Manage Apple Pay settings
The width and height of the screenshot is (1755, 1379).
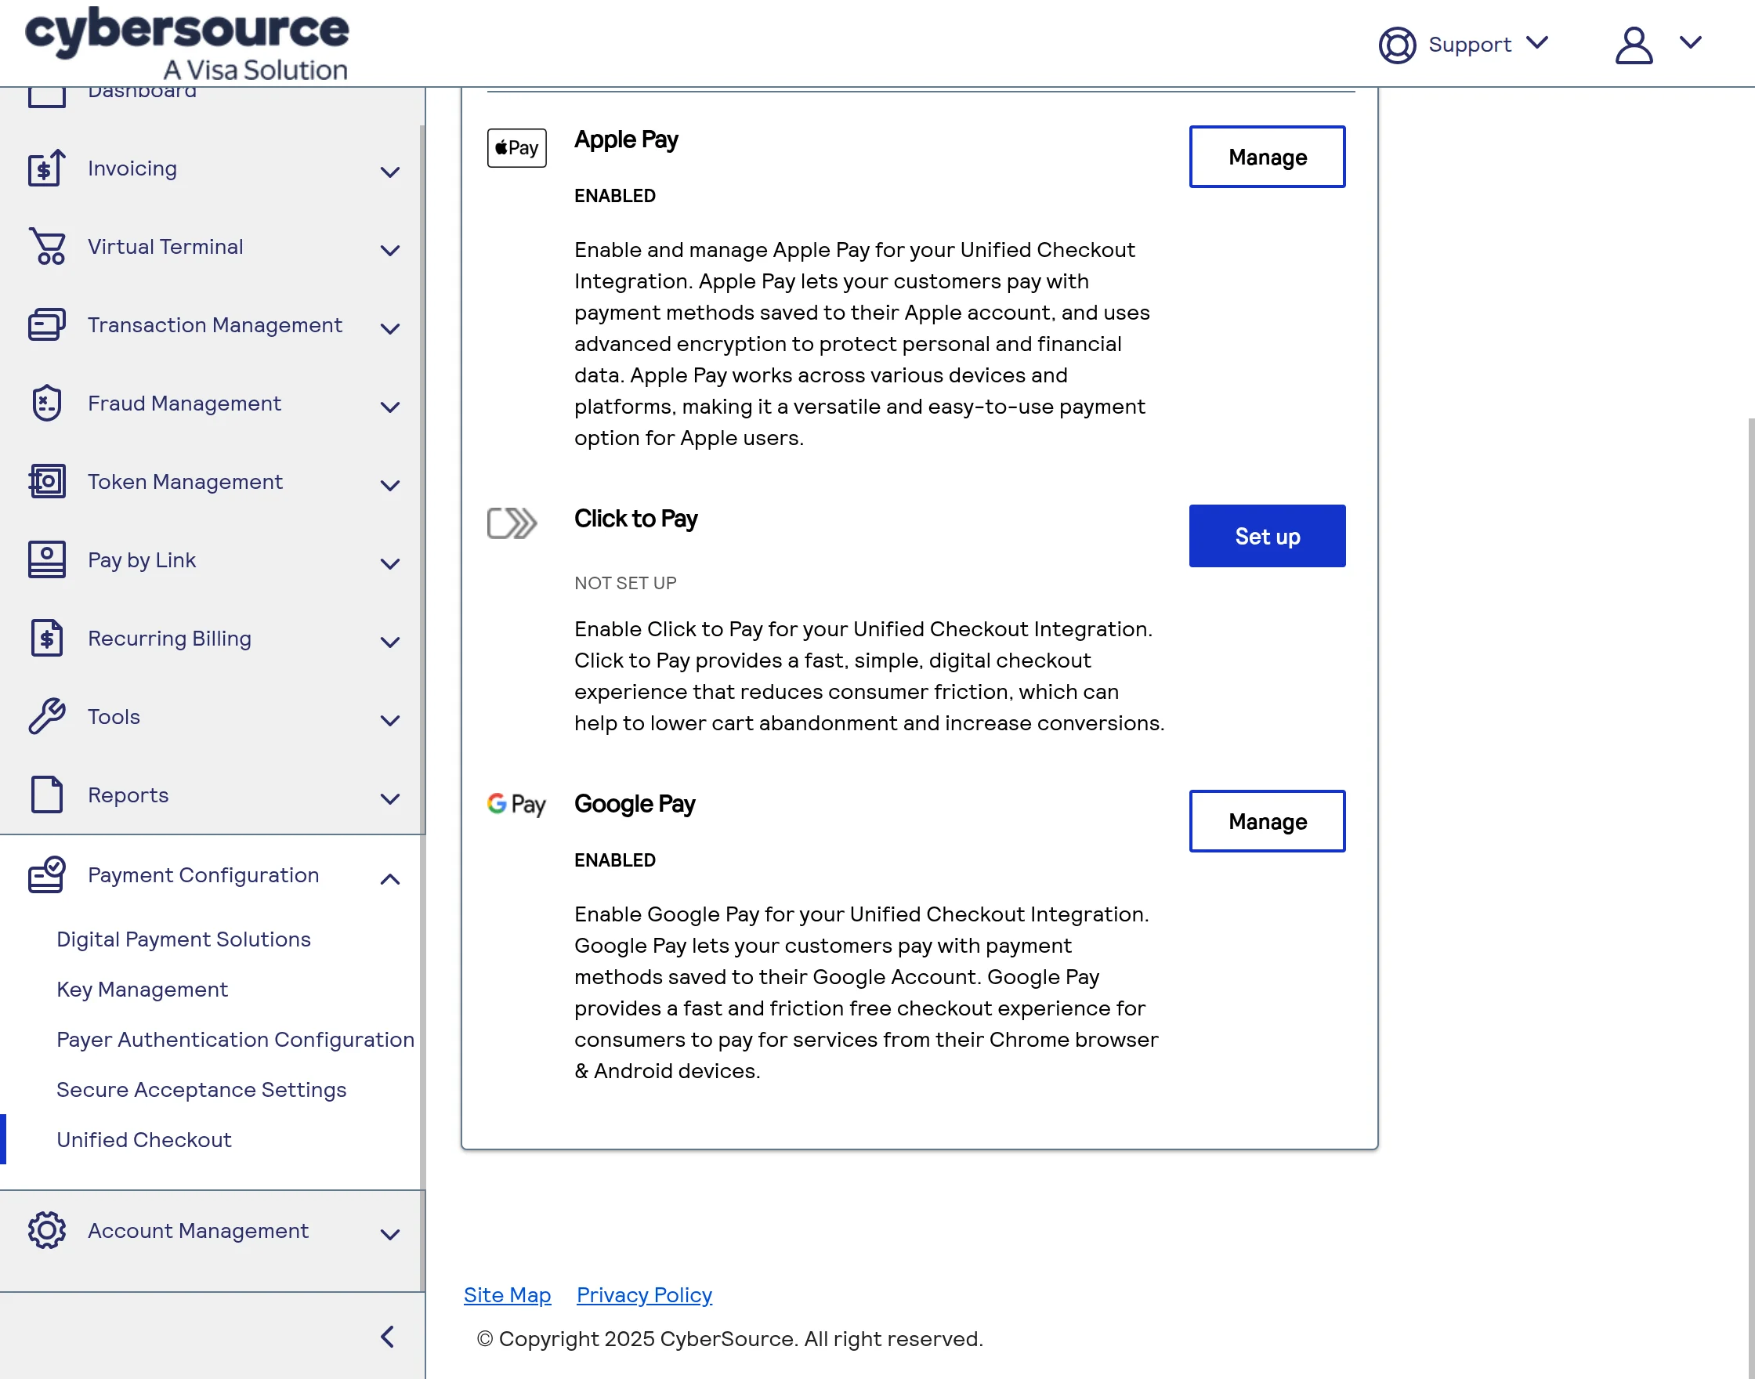coord(1266,157)
